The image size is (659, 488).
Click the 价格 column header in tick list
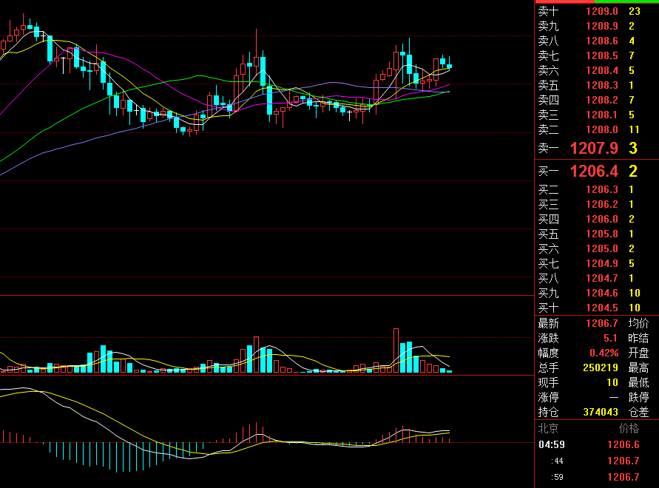pyautogui.click(x=628, y=428)
